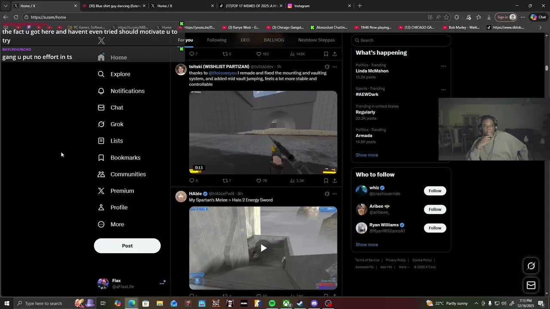The height and width of the screenshot is (309, 550).
Task: Open floating Messages envelope button
Action: click(531, 285)
